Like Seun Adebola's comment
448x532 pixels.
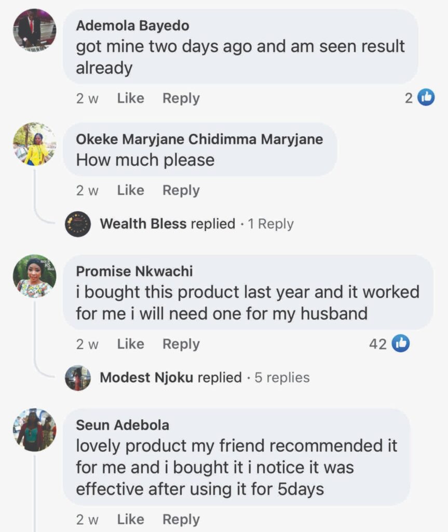pyautogui.click(x=130, y=519)
